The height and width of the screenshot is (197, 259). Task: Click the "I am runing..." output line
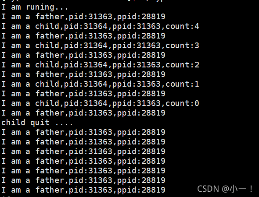[35, 7]
